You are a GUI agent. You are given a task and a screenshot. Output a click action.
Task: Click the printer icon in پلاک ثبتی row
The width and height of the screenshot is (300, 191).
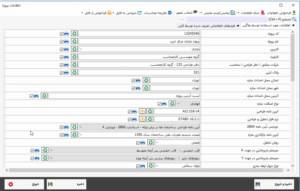tap(66, 73)
